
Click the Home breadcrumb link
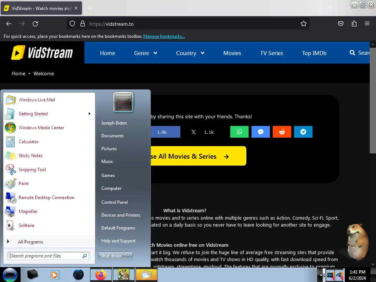[x=18, y=73]
